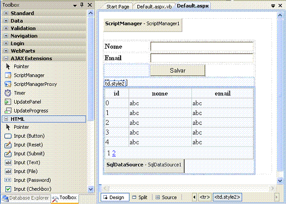The image size is (286, 204).
Task: Pin the Toolbox panel with auto-hide pushpin
Action: point(82,5)
